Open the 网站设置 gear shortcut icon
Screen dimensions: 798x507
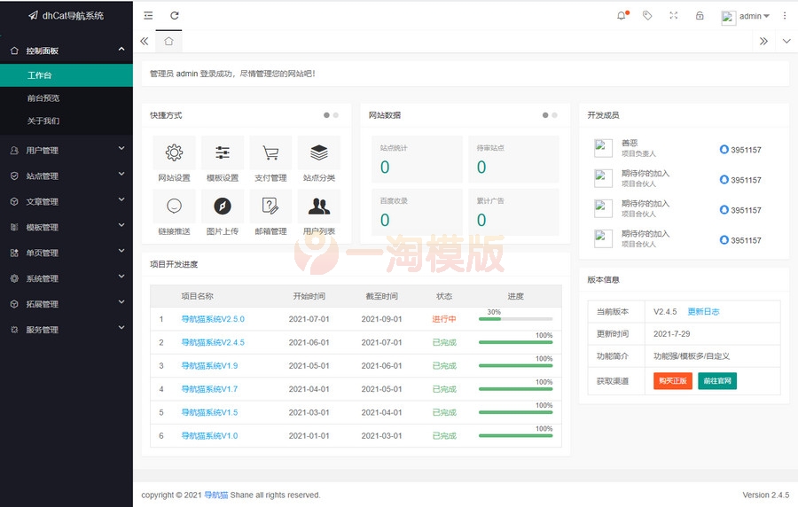(174, 153)
